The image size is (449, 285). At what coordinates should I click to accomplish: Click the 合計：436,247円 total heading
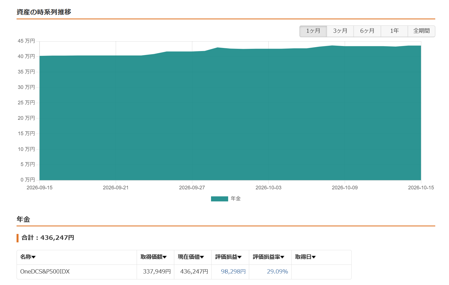48,238
